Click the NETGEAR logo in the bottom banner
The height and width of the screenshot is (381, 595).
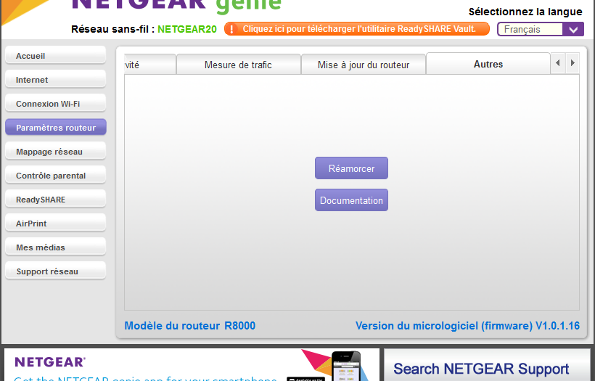50,361
